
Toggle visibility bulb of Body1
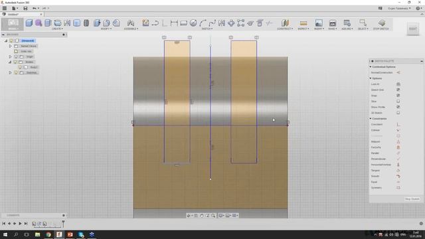click(x=20, y=67)
